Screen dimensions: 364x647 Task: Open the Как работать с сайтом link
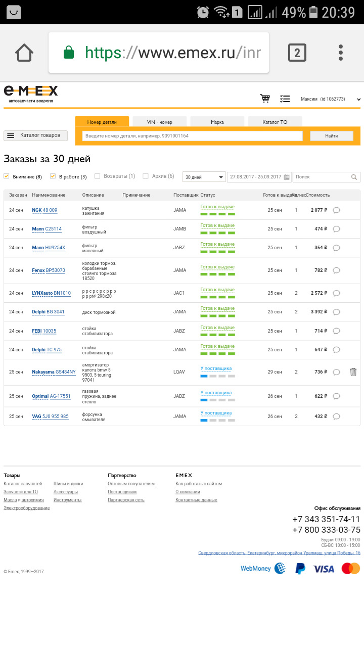pyautogui.click(x=199, y=484)
